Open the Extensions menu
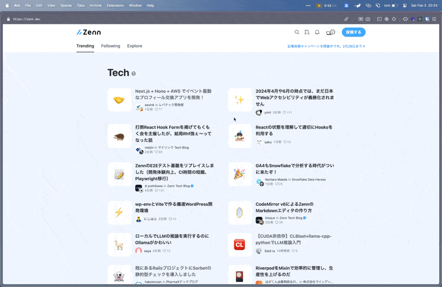Screen dimensions: 442x287 tap(115, 6)
